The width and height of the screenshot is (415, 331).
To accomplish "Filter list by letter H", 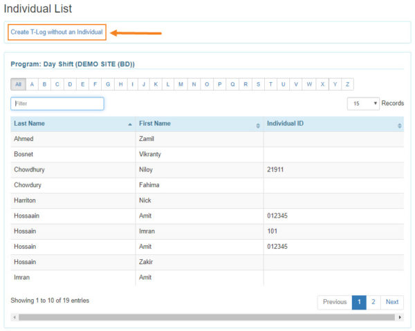I will [x=120, y=84].
